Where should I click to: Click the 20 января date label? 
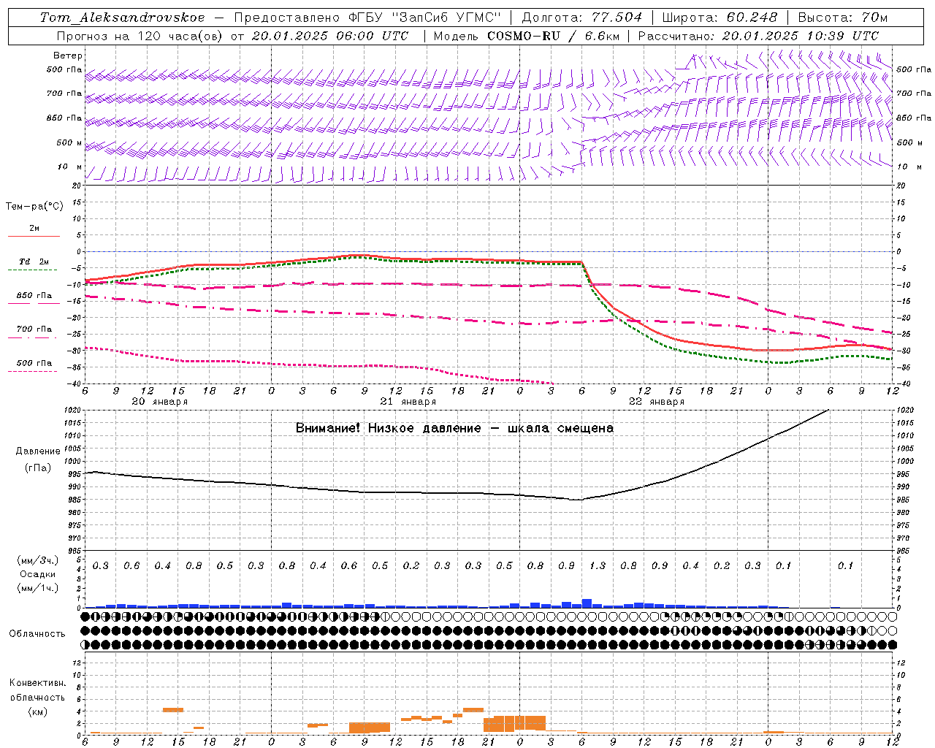pyautogui.click(x=159, y=402)
